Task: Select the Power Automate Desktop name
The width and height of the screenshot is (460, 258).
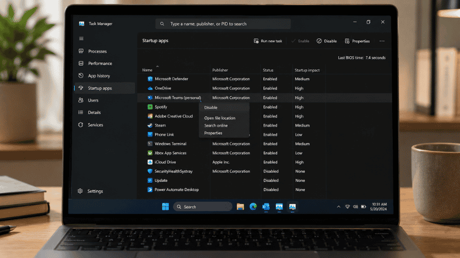Action: [x=177, y=190]
